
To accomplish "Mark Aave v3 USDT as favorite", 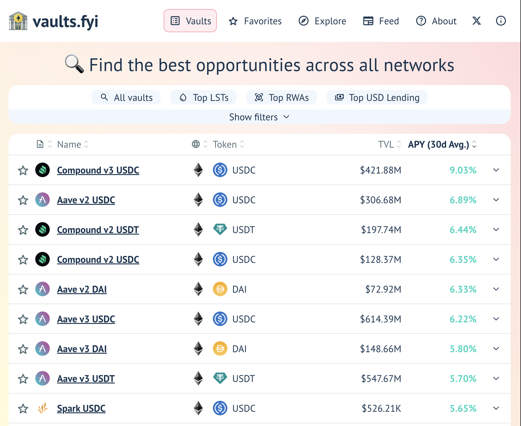I will pyautogui.click(x=23, y=379).
